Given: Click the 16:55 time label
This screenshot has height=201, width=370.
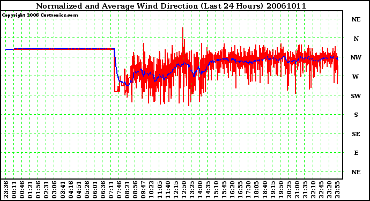Looking at the screenshot, I should 240,190.
